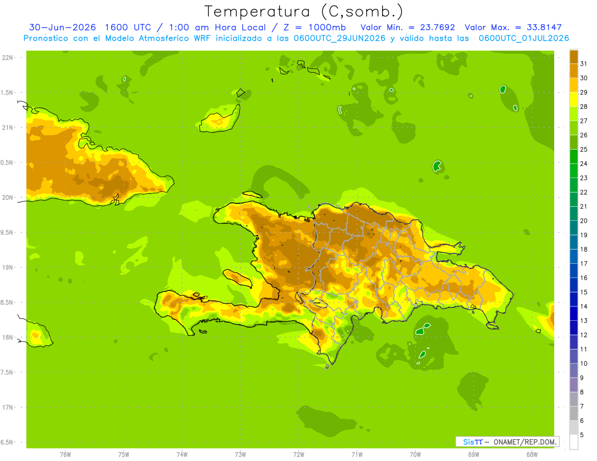
Task: Click the topmost dark brown color scale swatch above 31
Action: point(574,57)
